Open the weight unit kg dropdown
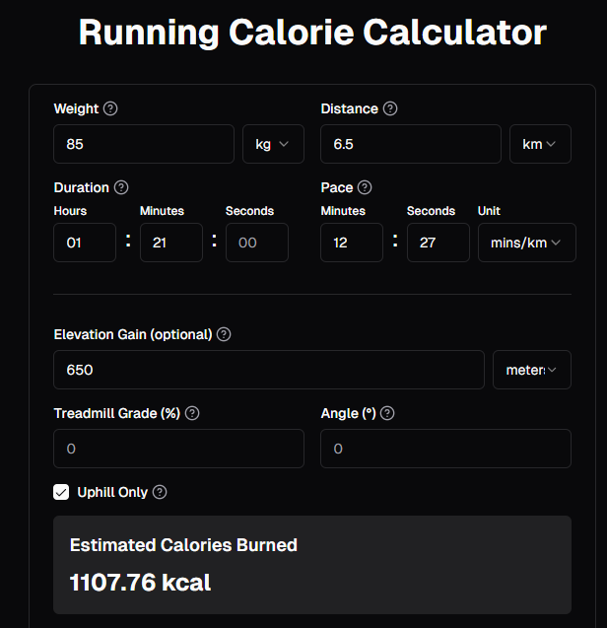This screenshot has height=628, width=607. 273,144
